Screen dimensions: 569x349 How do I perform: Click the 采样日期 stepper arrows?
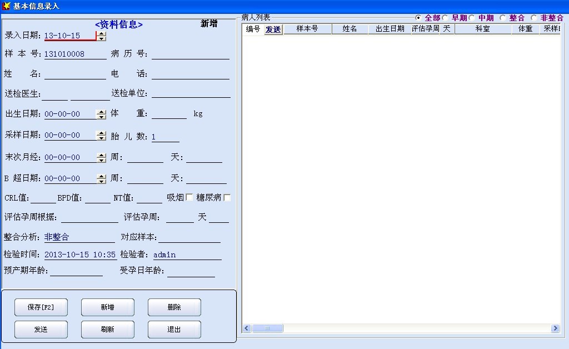(x=102, y=135)
